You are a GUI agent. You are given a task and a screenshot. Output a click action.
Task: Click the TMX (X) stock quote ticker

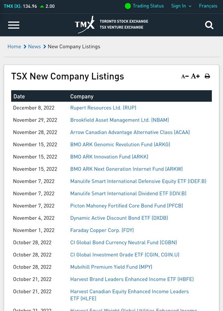pos(29,6)
